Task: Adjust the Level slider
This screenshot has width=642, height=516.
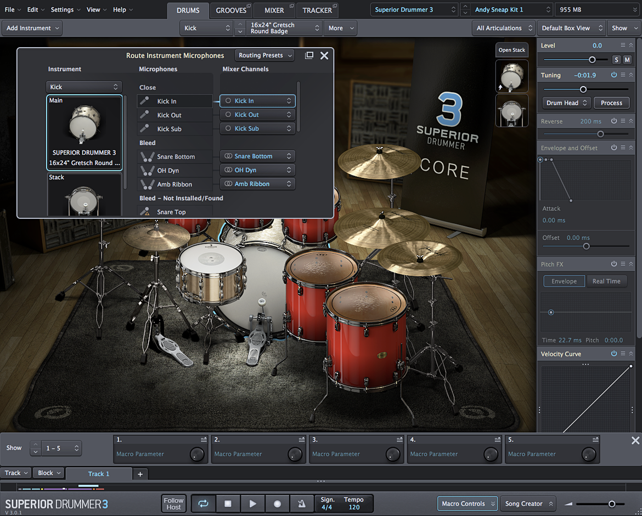Action: pos(592,60)
